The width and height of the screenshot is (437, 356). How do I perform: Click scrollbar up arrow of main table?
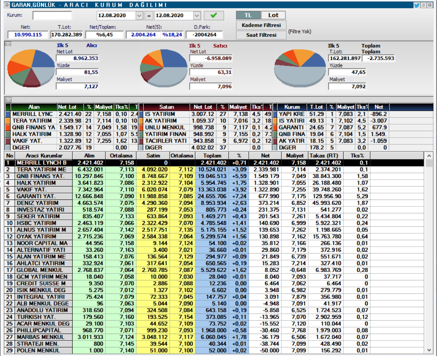click(429, 156)
